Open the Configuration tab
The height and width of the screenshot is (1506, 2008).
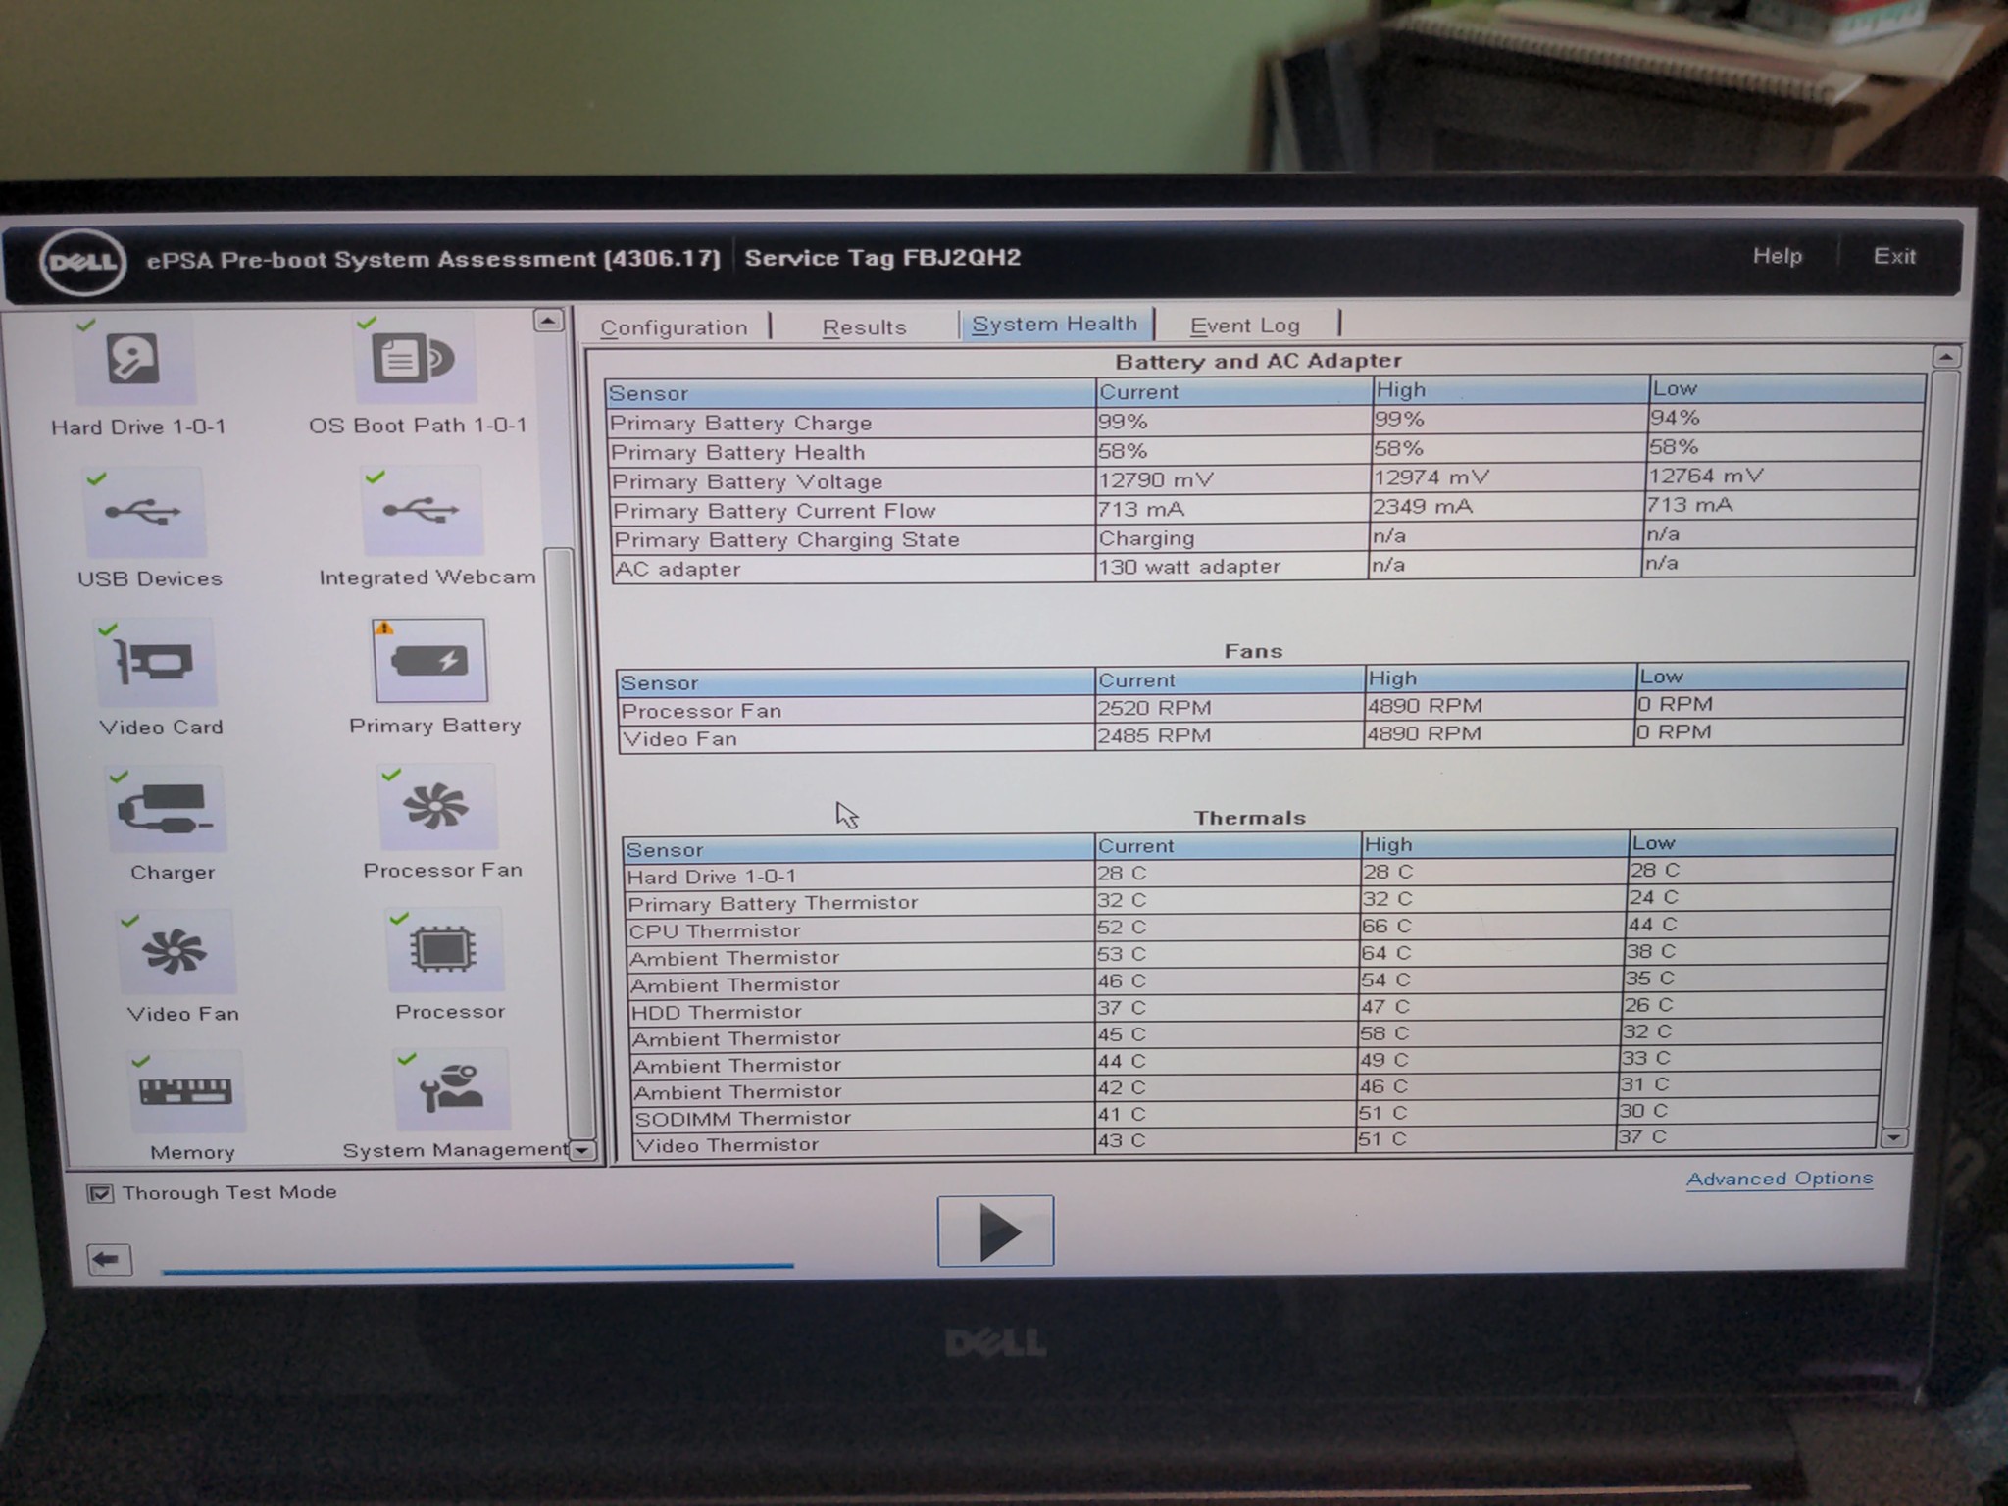click(675, 327)
